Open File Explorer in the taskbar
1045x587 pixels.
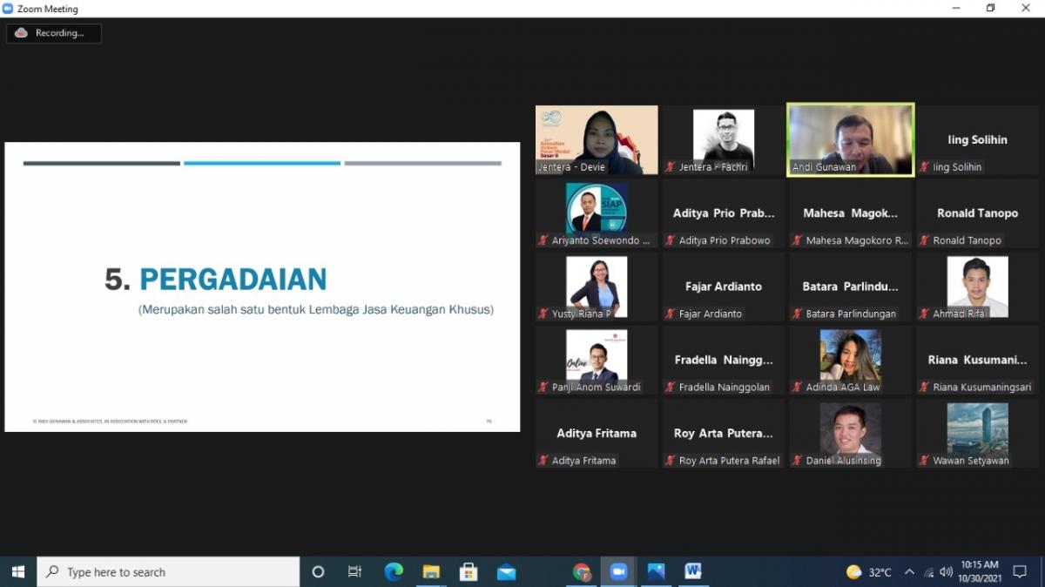click(x=431, y=571)
